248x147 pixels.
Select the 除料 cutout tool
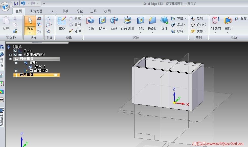tap(102, 24)
